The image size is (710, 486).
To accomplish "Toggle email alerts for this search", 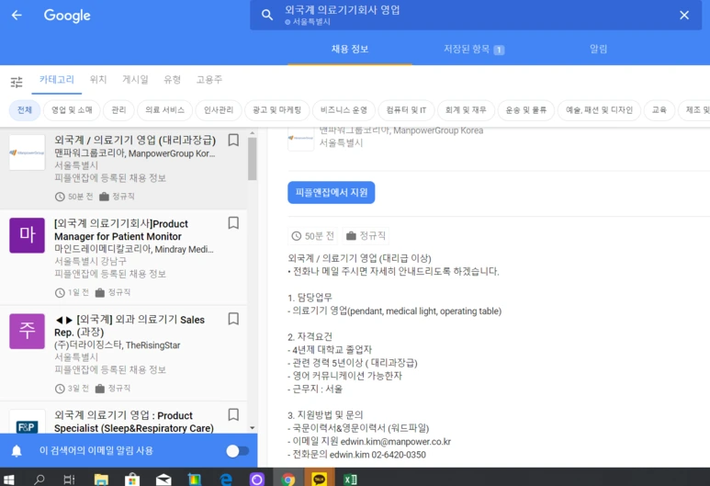I will click(x=238, y=451).
